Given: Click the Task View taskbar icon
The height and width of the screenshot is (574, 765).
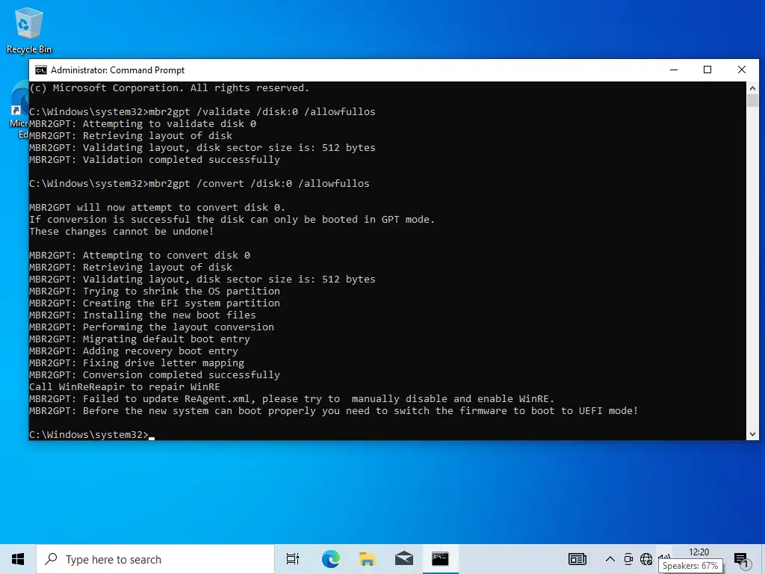Looking at the screenshot, I should pos(292,559).
